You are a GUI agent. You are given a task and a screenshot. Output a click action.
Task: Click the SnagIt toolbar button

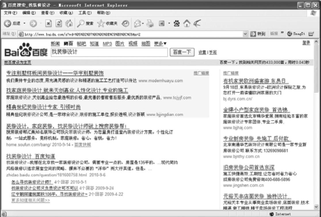point(296,34)
